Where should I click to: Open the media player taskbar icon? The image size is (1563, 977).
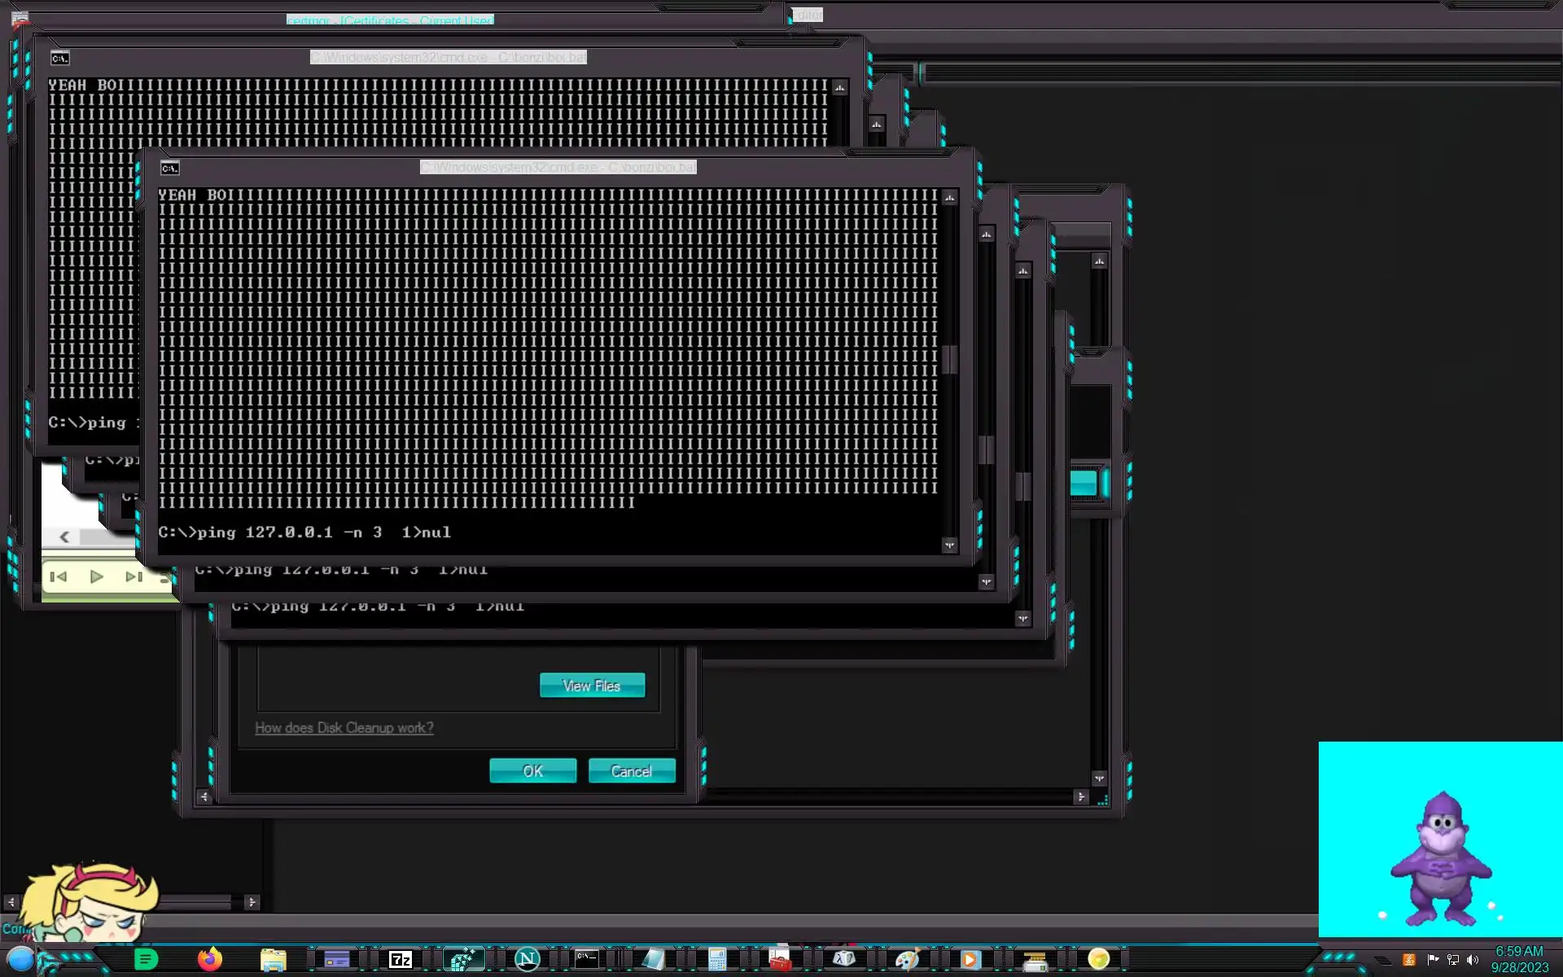(970, 959)
